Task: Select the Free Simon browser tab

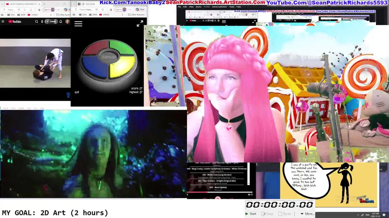Action: coord(91,4)
